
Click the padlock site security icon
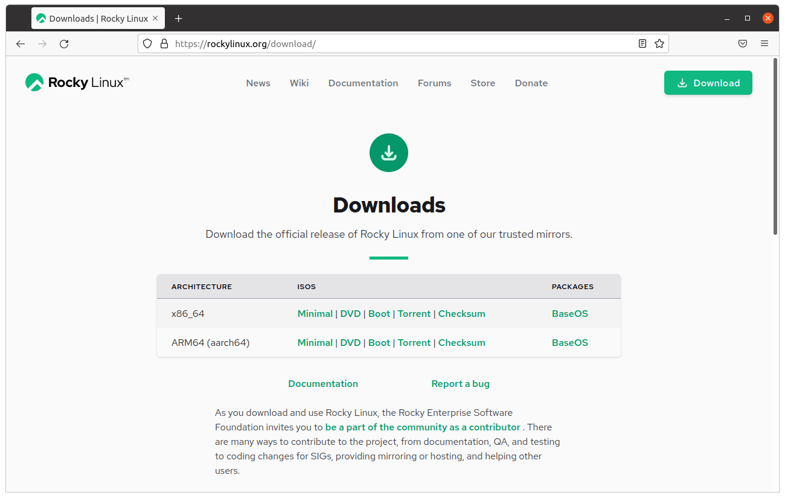[164, 43]
